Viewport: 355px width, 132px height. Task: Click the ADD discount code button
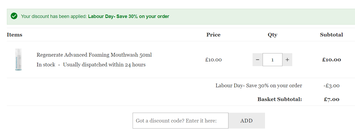click(x=246, y=121)
